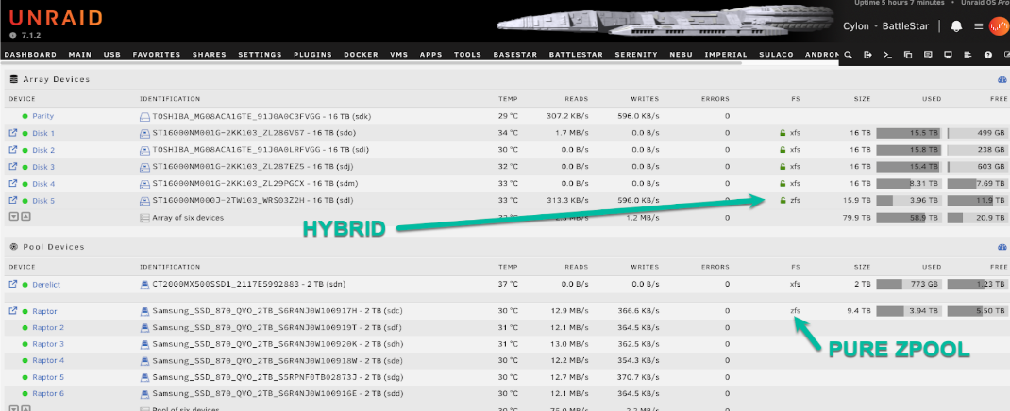Screen dimensions: 1010x411
Task: Click the terminal icon in toolbar
Action: [x=887, y=56]
